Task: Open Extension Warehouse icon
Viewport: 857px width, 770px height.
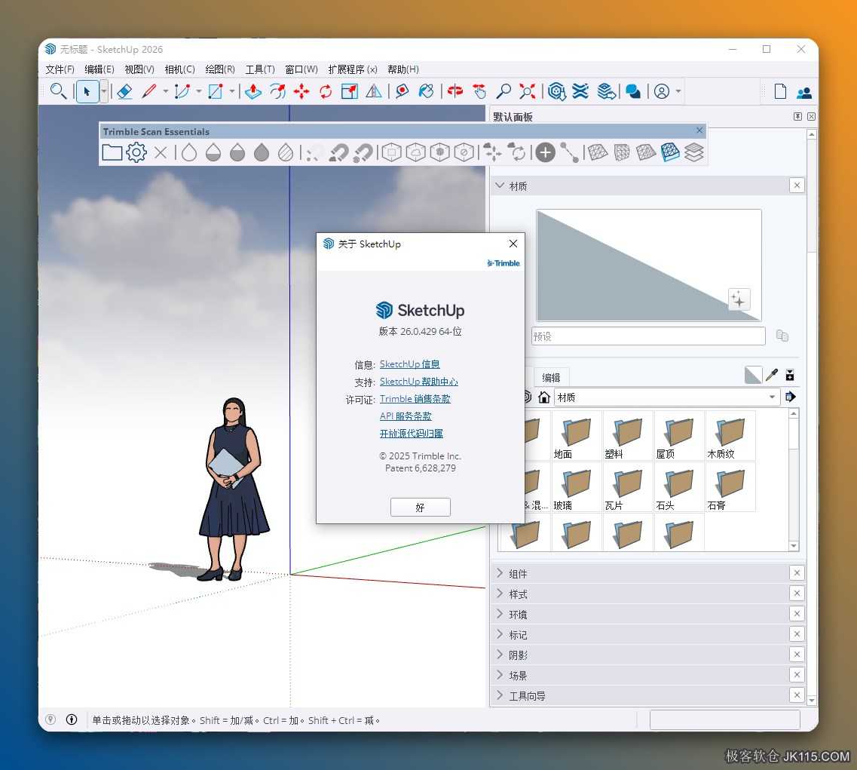Action: click(x=580, y=91)
